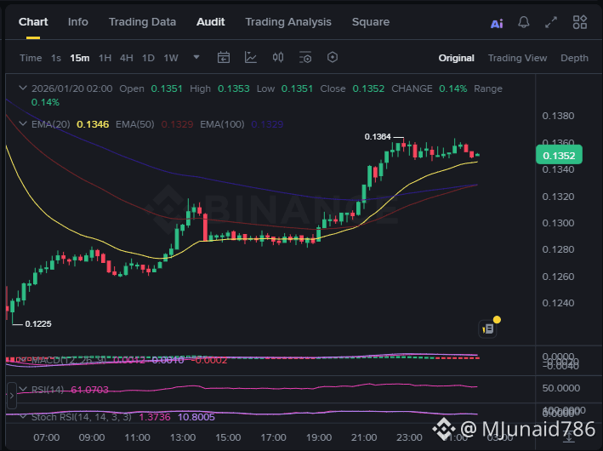Click the 2026/01/20 02:00 timestamp
This screenshot has height=451, width=603.
click(72, 88)
